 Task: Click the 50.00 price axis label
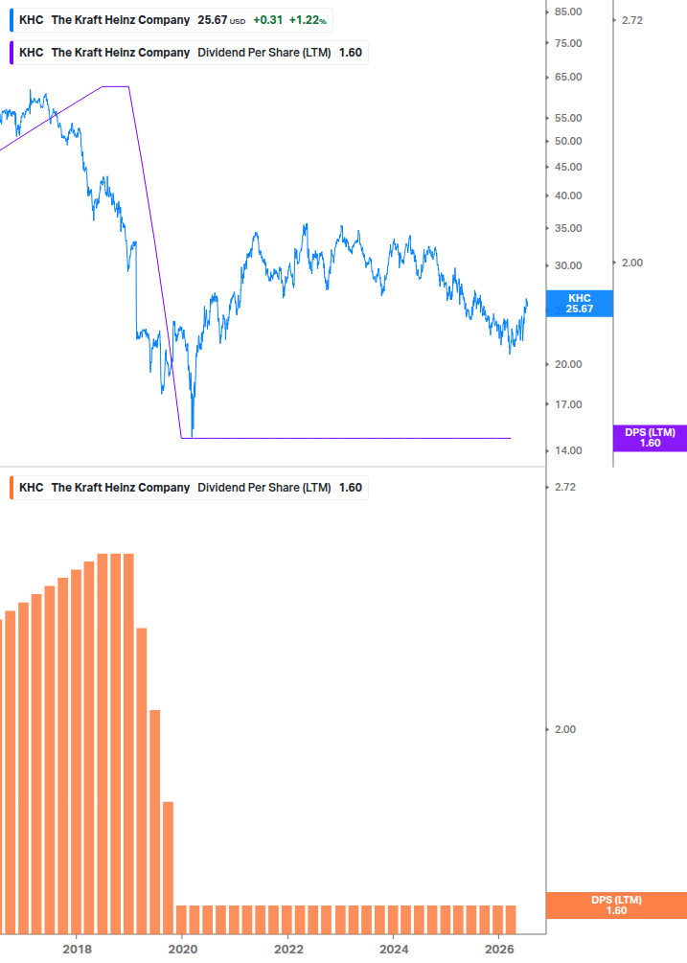(x=568, y=141)
